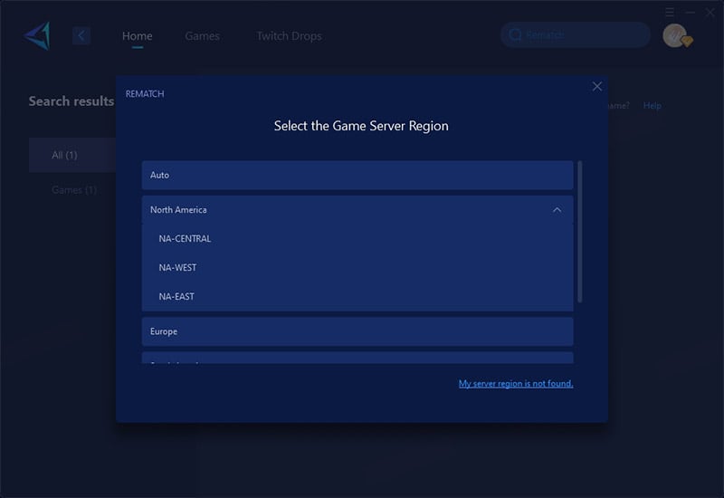
Task: Select the Games (1) filter
Action: (x=74, y=190)
